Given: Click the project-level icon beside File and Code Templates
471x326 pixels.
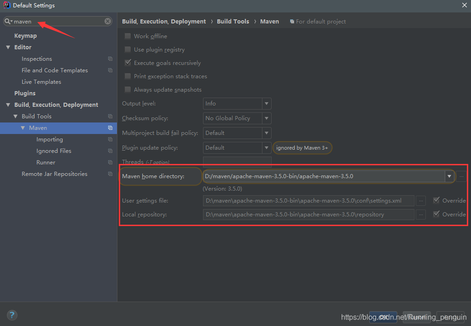Looking at the screenshot, I should (110, 70).
